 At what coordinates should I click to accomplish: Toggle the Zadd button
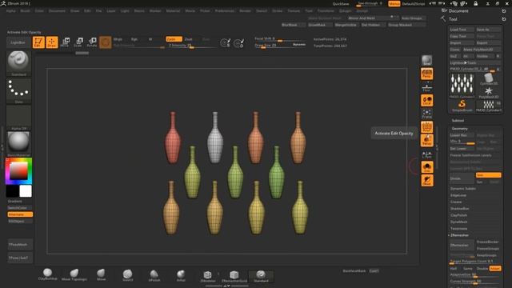(174, 39)
